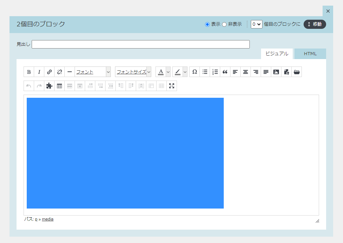Insert table column before
Screen dimensions: 343x243
coord(121,86)
